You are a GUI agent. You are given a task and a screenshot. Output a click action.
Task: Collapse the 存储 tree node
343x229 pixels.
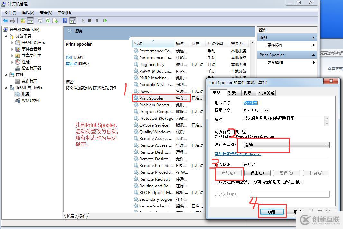(x=6, y=75)
